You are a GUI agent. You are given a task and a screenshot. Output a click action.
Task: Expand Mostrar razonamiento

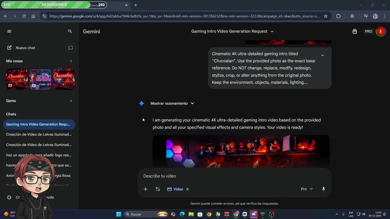(x=172, y=103)
